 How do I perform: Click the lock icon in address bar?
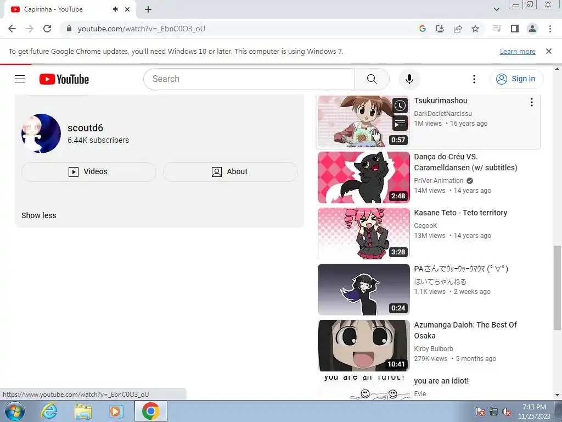click(69, 29)
